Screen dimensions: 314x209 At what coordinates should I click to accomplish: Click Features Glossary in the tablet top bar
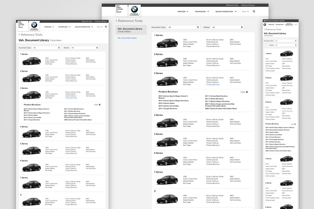[x=101, y=21]
